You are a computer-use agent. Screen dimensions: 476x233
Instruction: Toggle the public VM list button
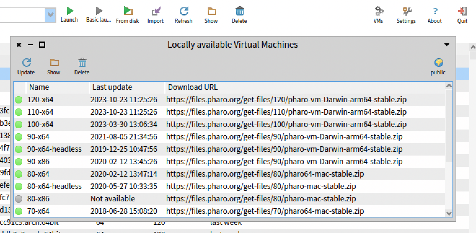coord(438,63)
